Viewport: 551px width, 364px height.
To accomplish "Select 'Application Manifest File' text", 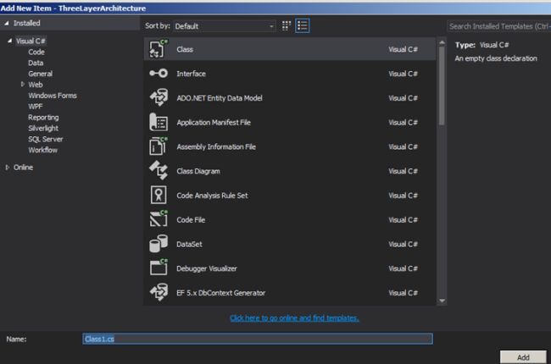I will (x=214, y=123).
